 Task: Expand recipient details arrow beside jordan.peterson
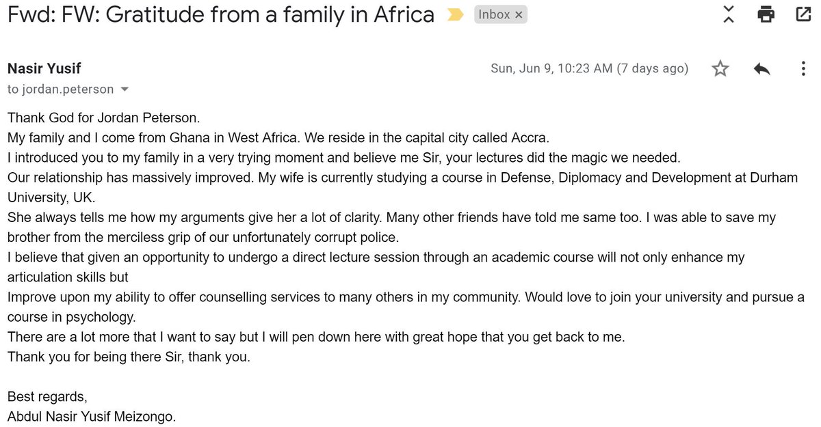(125, 89)
